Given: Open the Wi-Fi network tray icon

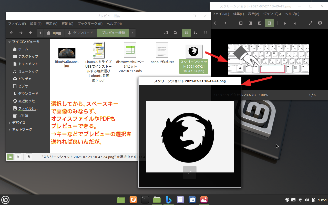Looking at the screenshot, I should tap(300, 200).
